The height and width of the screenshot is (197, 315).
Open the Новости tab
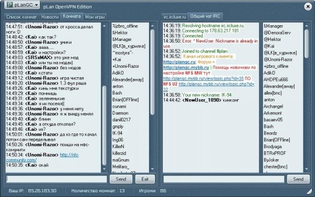coord(50,17)
